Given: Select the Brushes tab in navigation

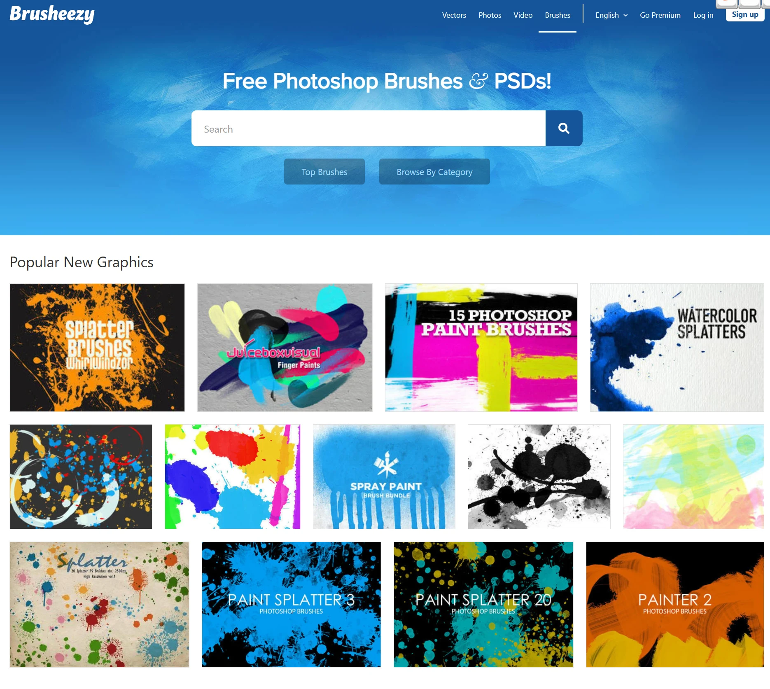Looking at the screenshot, I should point(558,15).
